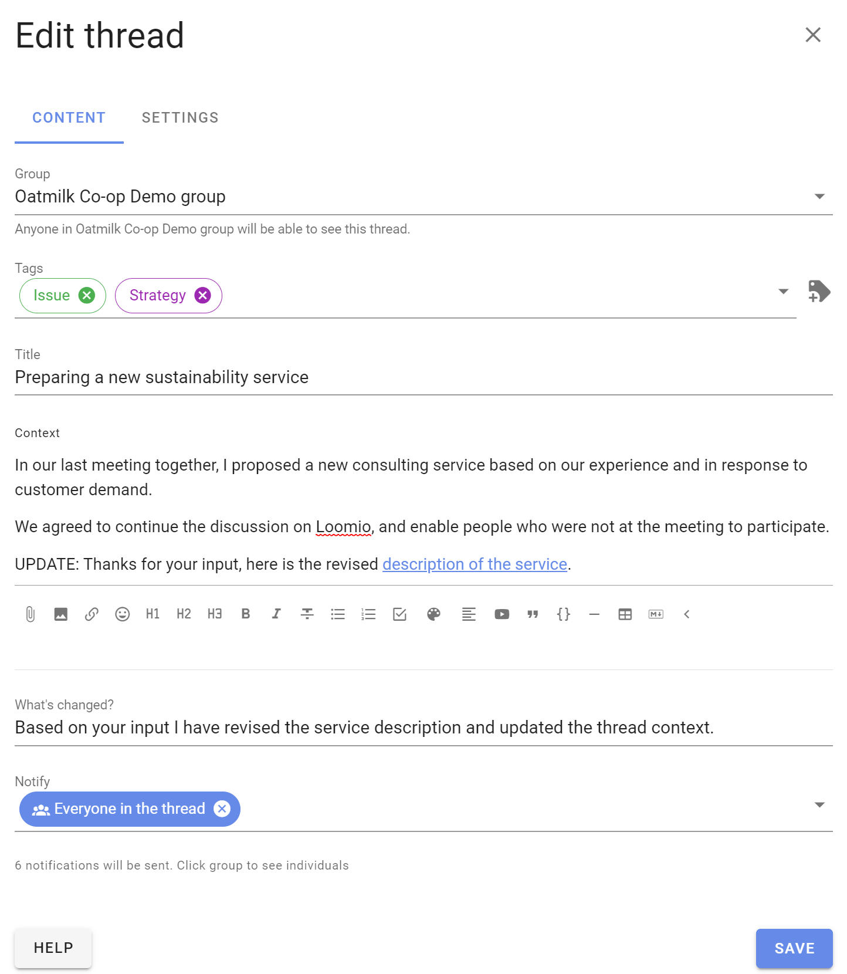Screen dimensions: 847x974
Task: Insert a table into the editor
Action: pos(625,614)
